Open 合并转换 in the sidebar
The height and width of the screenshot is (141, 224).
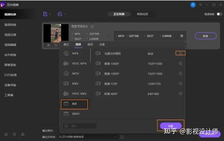pyautogui.click(x=10, y=55)
